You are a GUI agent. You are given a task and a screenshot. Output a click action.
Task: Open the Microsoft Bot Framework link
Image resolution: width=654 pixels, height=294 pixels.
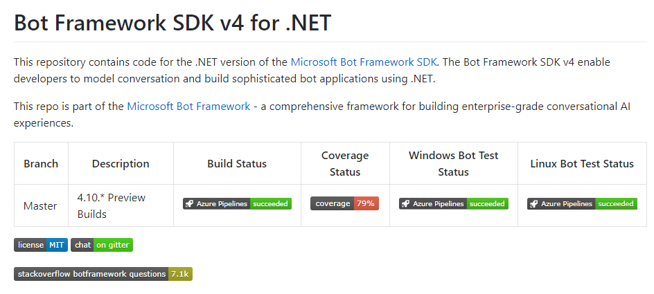[188, 107]
